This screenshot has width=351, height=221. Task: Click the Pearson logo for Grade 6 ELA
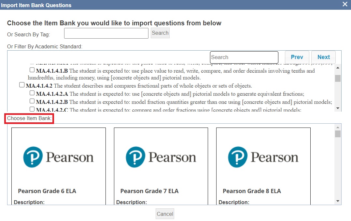58,157
